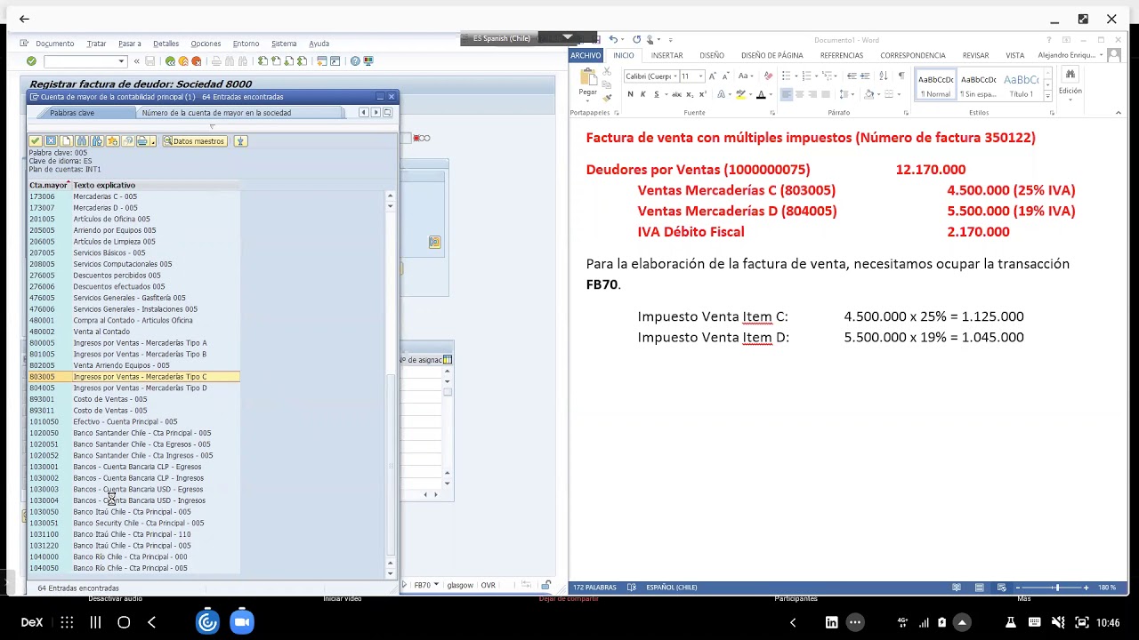The image size is (1139, 640).
Task: Open the dialog tab list selector icon
Action: [x=387, y=113]
